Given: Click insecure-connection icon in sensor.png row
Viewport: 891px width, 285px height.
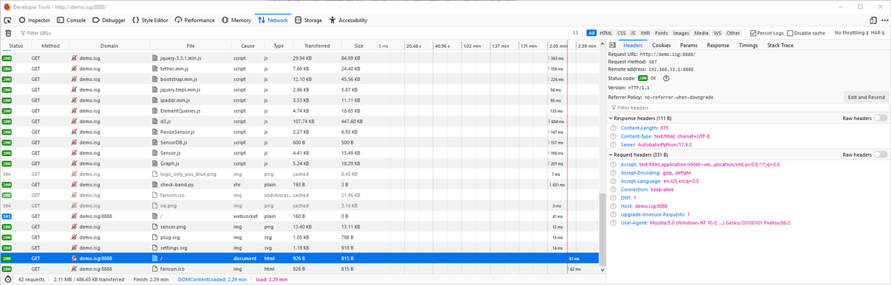Looking at the screenshot, I should [x=74, y=227].
